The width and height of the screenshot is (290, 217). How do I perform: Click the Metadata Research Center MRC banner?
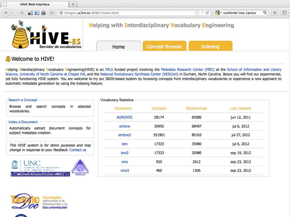(x=40, y=174)
